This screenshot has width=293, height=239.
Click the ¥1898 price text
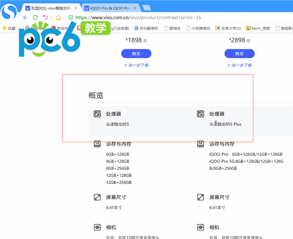136,40
